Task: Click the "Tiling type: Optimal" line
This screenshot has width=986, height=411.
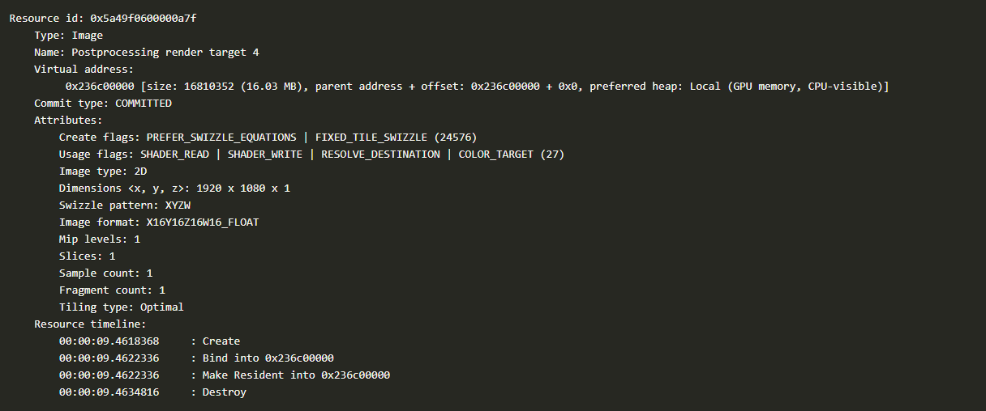Action: pyautogui.click(x=121, y=307)
